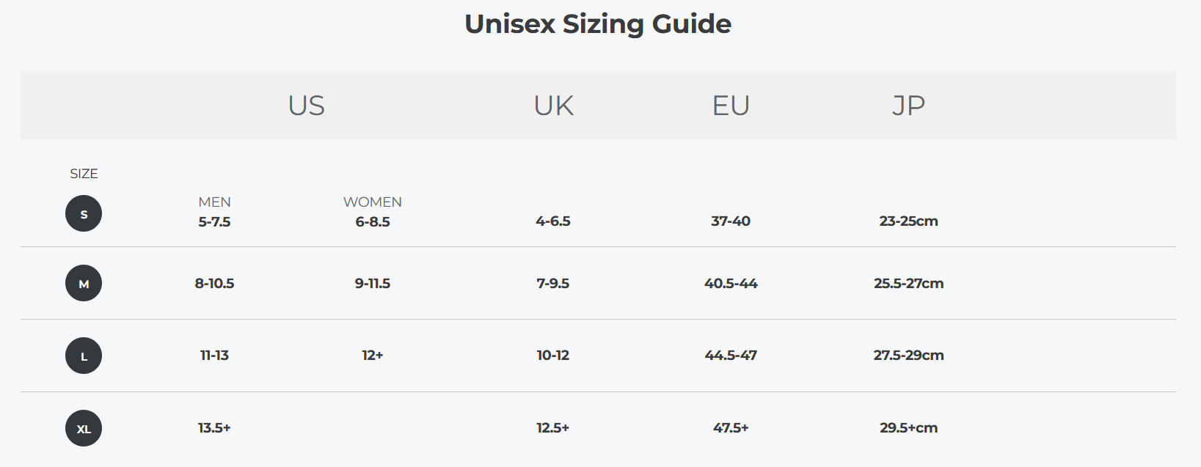Click men's size 5-7.5 value
The image size is (1201, 467).
point(214,221)
